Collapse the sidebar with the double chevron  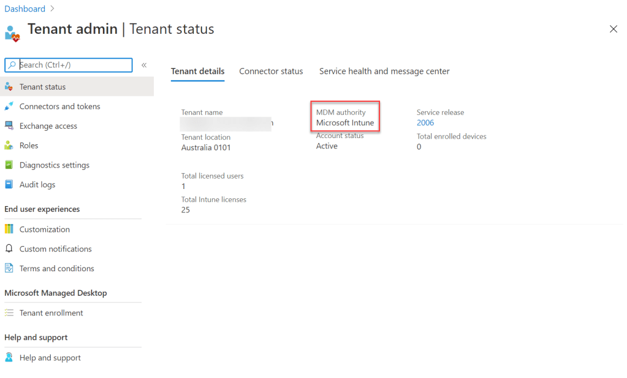(x=144, y=65)
